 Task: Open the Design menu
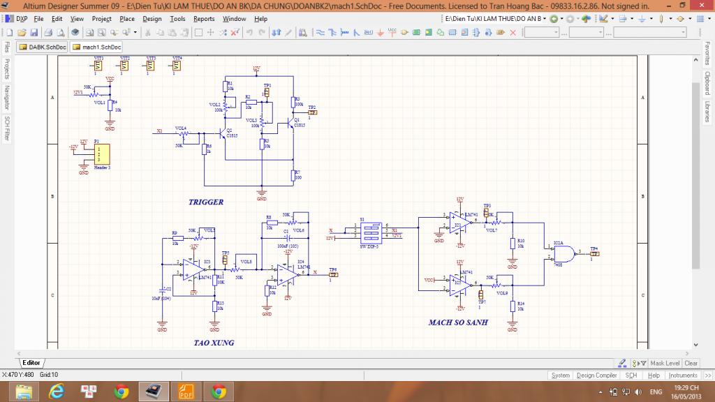pos(152,19)
